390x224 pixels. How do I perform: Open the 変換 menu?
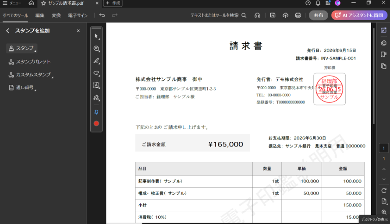tap(56, 15)
